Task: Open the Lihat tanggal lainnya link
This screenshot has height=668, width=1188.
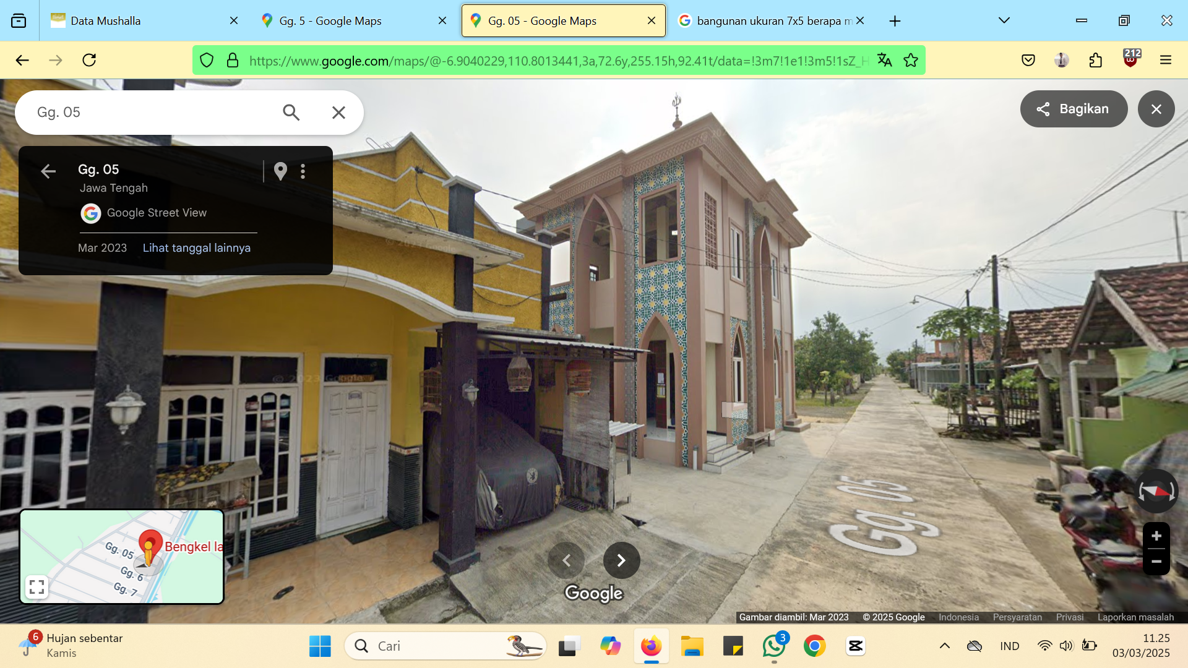Action: click(x=197, y=248)
